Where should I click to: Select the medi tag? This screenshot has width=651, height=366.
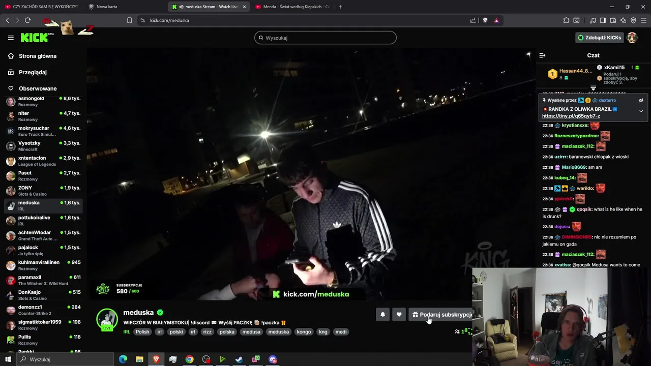tap(341, 332)
